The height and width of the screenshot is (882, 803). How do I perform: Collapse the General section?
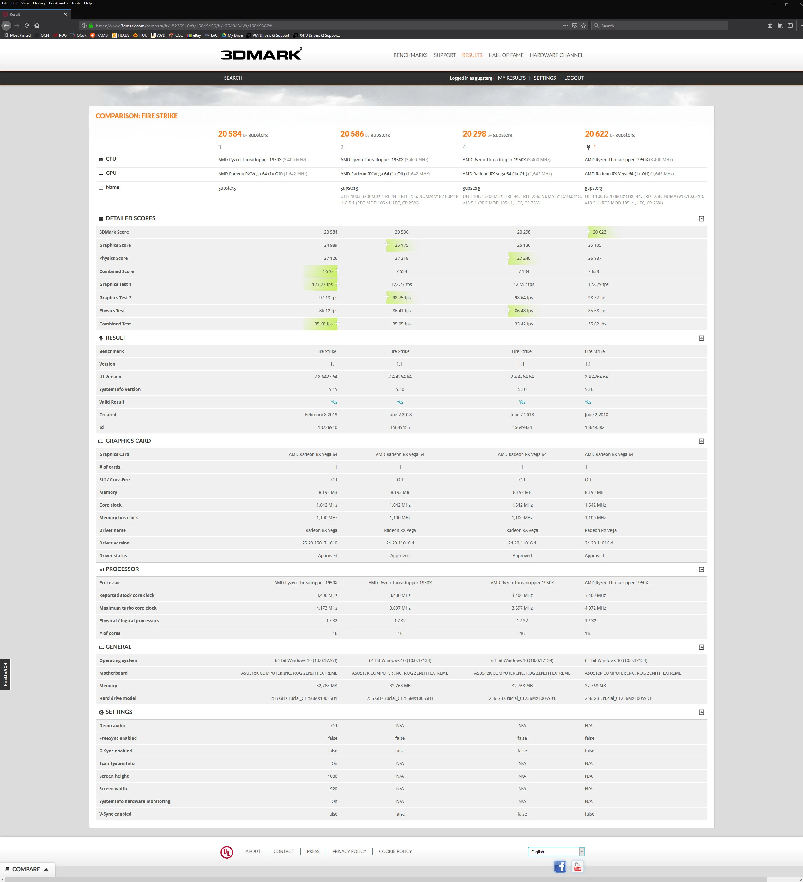click(701, 647)
